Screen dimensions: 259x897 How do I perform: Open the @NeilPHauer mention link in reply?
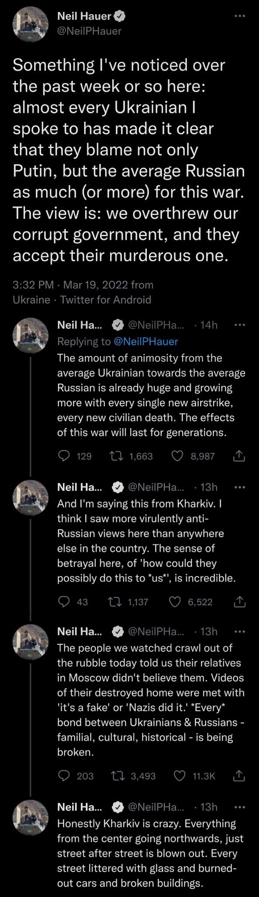pyautogui.click(x=146, y=341)
